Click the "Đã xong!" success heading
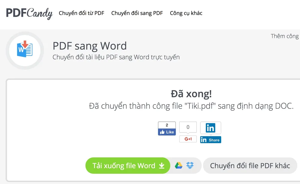Viewport: 300px width, 184px height. [191, 94]
